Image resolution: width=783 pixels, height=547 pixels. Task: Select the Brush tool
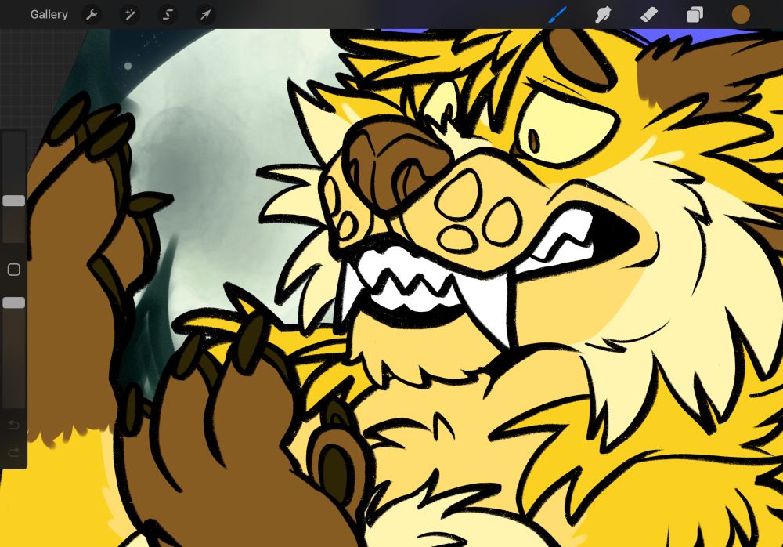557,15
